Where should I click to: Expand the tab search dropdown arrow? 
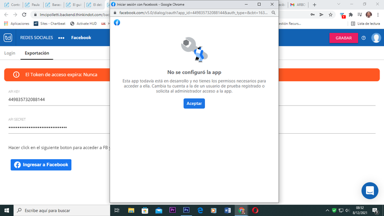tap(339, 4)
